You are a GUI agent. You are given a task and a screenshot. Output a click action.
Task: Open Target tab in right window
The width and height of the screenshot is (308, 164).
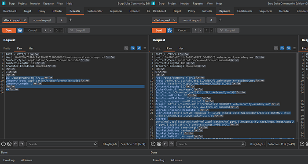(x=177, y=11)
